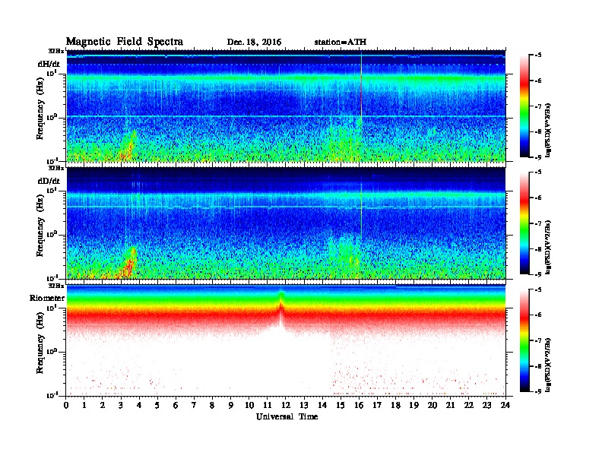
Task: Click the Riometer peak near 11.7 UT
Action: [x=281, y=307]
